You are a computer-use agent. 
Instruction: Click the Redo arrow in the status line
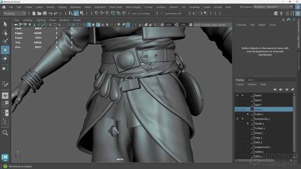[x=56, y=14]
